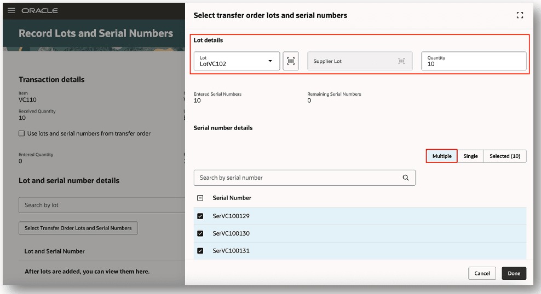This screenshot has width=541, height=294.
Task: Click the Entered Serial Numbers value
Action: pyautogui.click(x=197, y=101)
